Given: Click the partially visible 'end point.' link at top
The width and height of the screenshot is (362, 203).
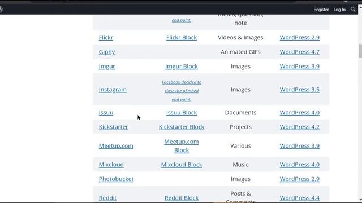Looking at the screenshot, I should [182, 20].
